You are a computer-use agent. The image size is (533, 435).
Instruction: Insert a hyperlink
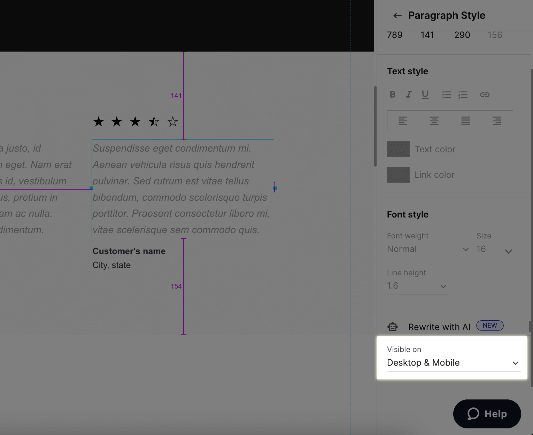pyautogui.click(x=485, y=94)
